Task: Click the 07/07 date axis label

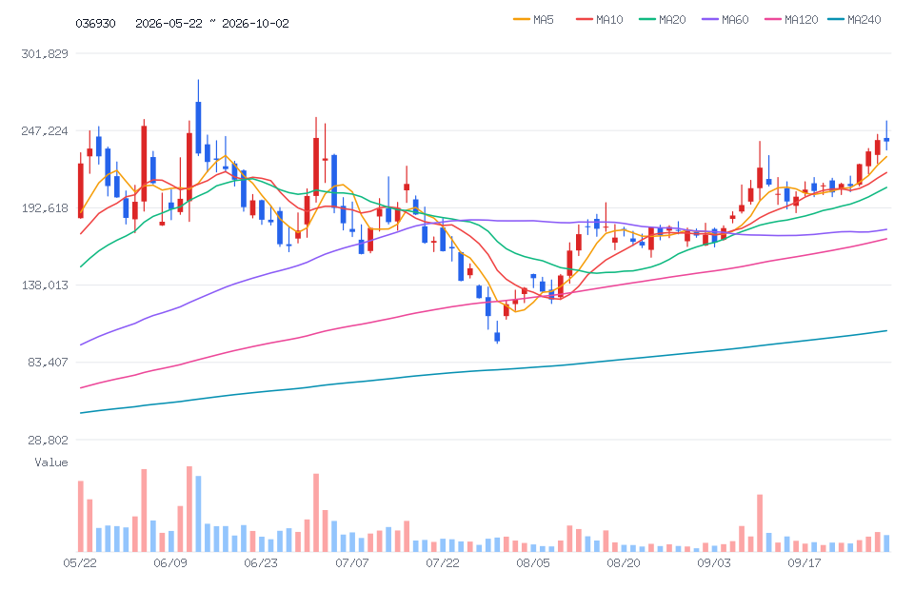Action: 352,563
